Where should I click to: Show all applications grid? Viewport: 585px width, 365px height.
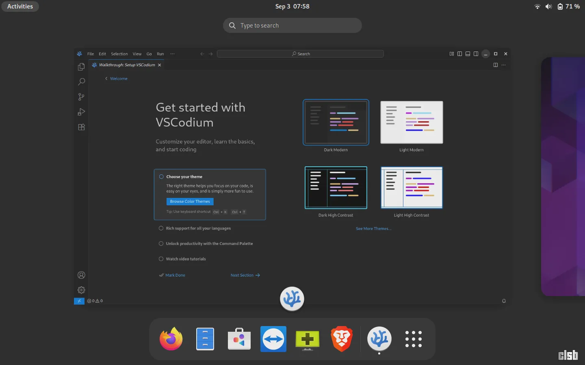[x=414, y=339]
